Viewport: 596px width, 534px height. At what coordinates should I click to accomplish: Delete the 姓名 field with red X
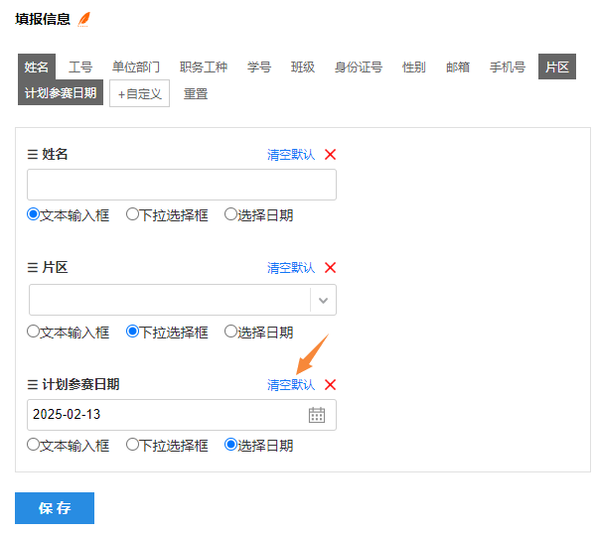tap(331, 155)
